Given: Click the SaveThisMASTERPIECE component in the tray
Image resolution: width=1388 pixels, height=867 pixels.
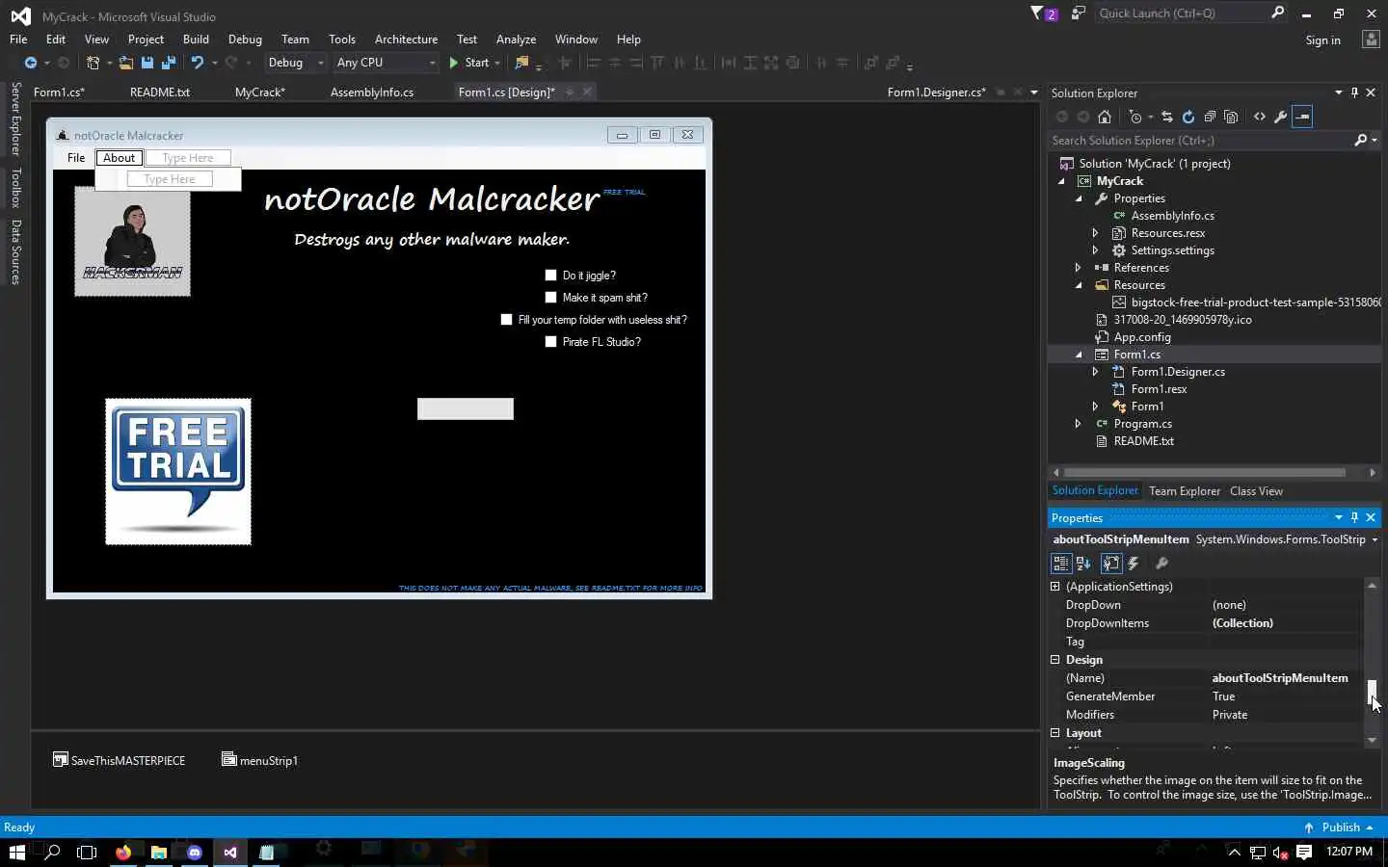Looking at the screenshot, I should (119, 760).
